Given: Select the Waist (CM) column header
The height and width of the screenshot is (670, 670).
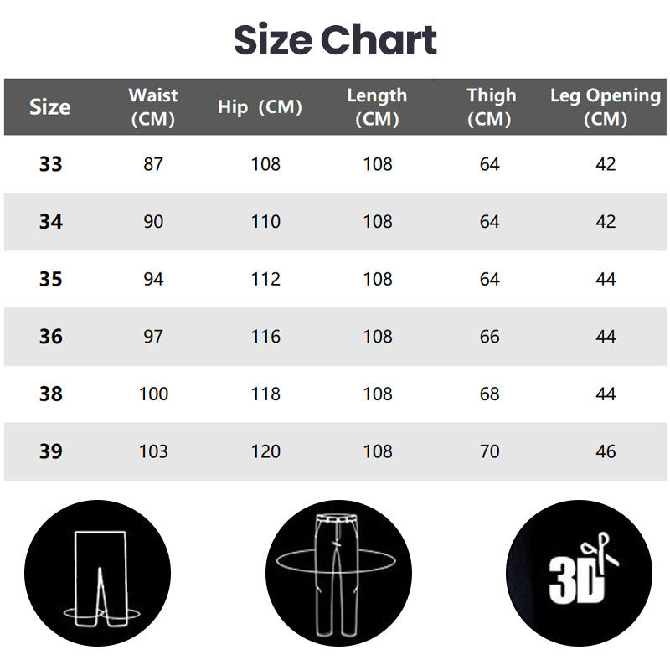Looking at the screenshot, I should [153, 107].
